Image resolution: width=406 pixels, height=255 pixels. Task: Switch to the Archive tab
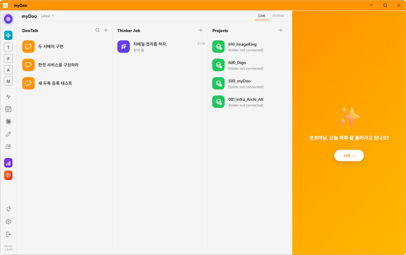[x=278, y=16]
